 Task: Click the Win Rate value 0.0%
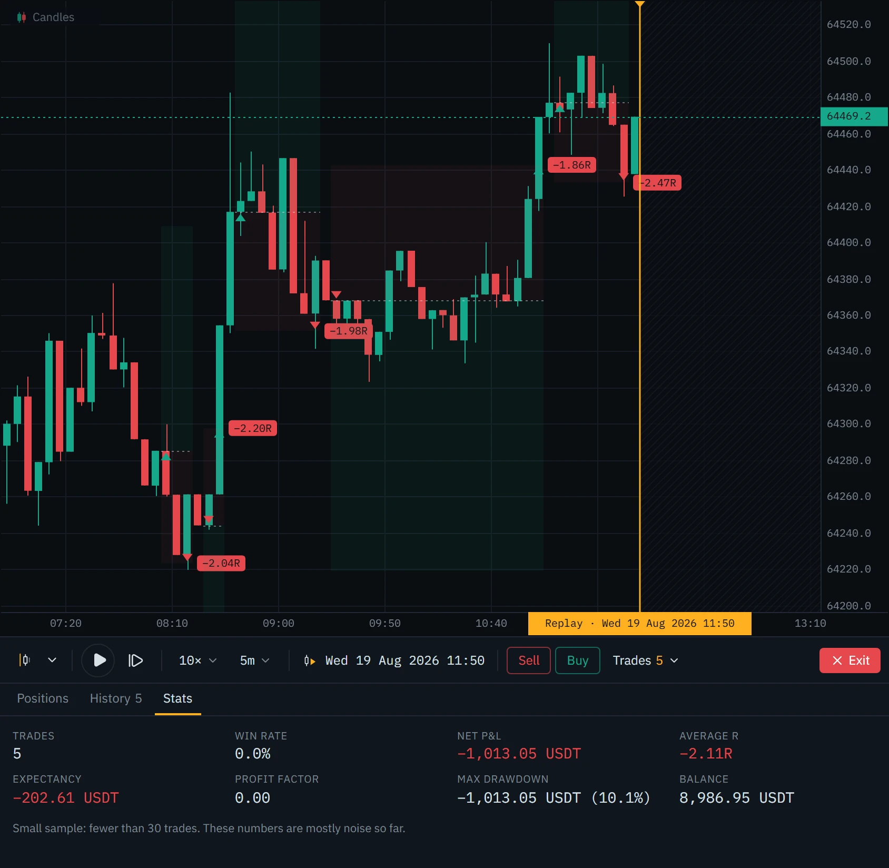[252, 754]
